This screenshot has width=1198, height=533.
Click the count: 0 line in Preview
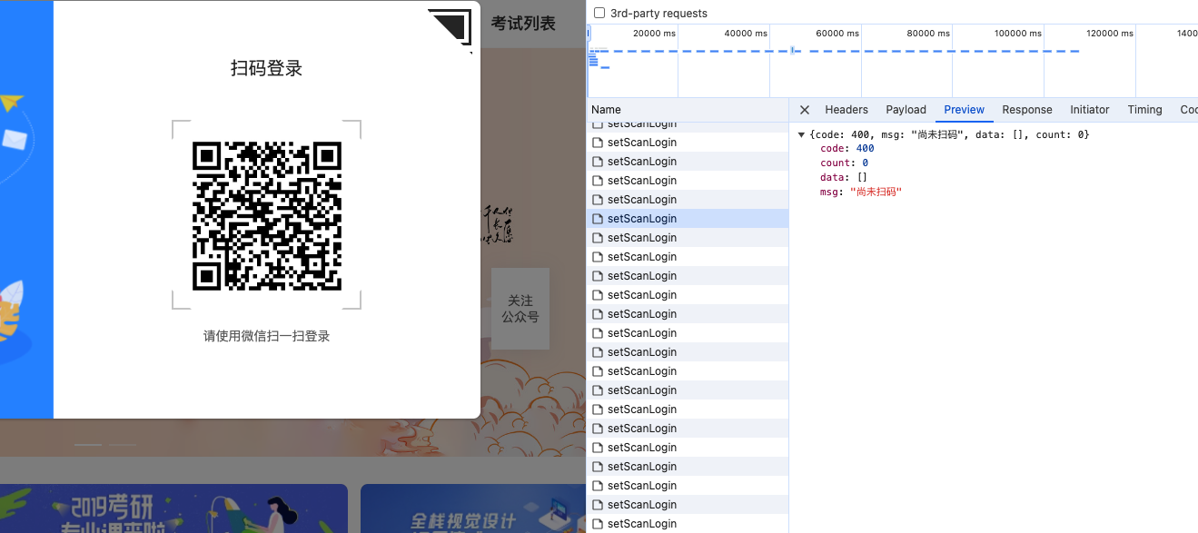click(x=844, y=163)
